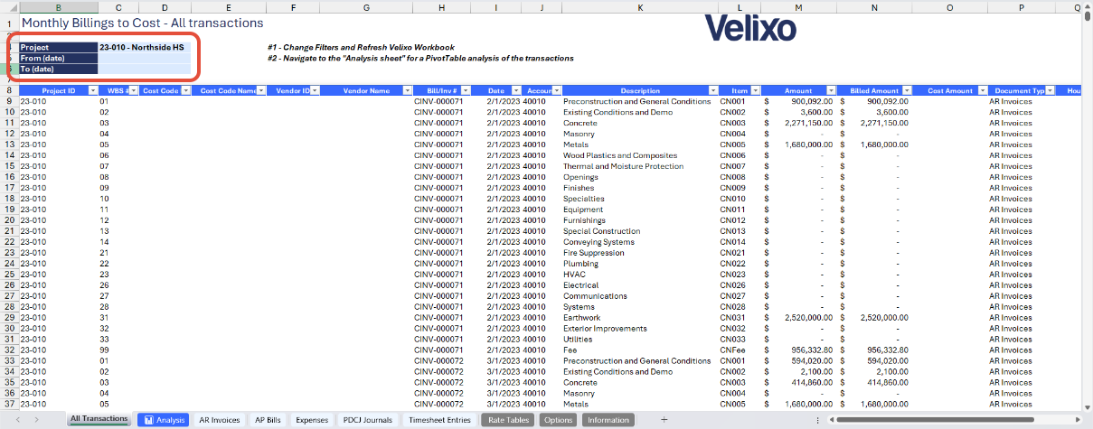Screen dimensions: 1093x429
Task: Select the From (date) input cell
Action: tap(145, 58)
